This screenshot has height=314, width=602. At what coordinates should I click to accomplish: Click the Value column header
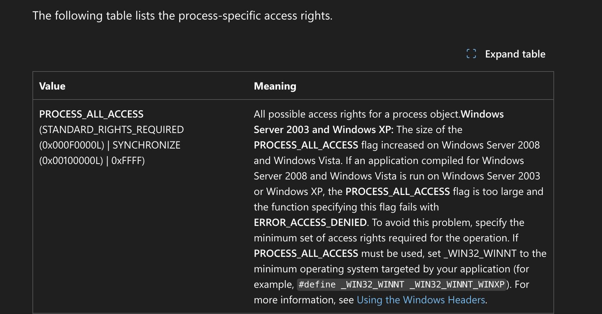click(x=52, y=86)
